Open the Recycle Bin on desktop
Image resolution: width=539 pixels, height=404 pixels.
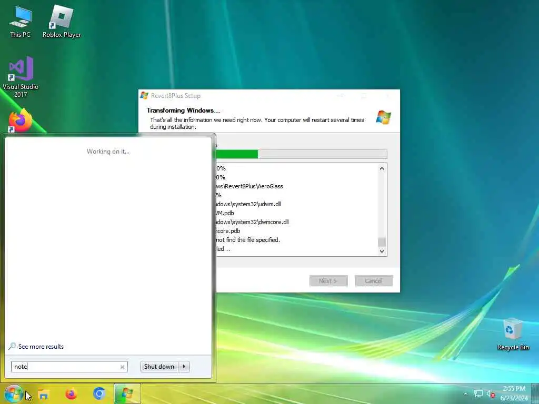coord(513,334)
